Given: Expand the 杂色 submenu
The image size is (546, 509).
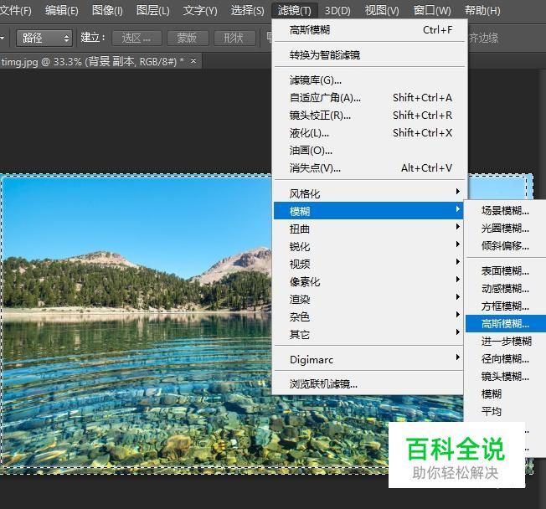Looking at the screenshot, I should pos(368,316).
